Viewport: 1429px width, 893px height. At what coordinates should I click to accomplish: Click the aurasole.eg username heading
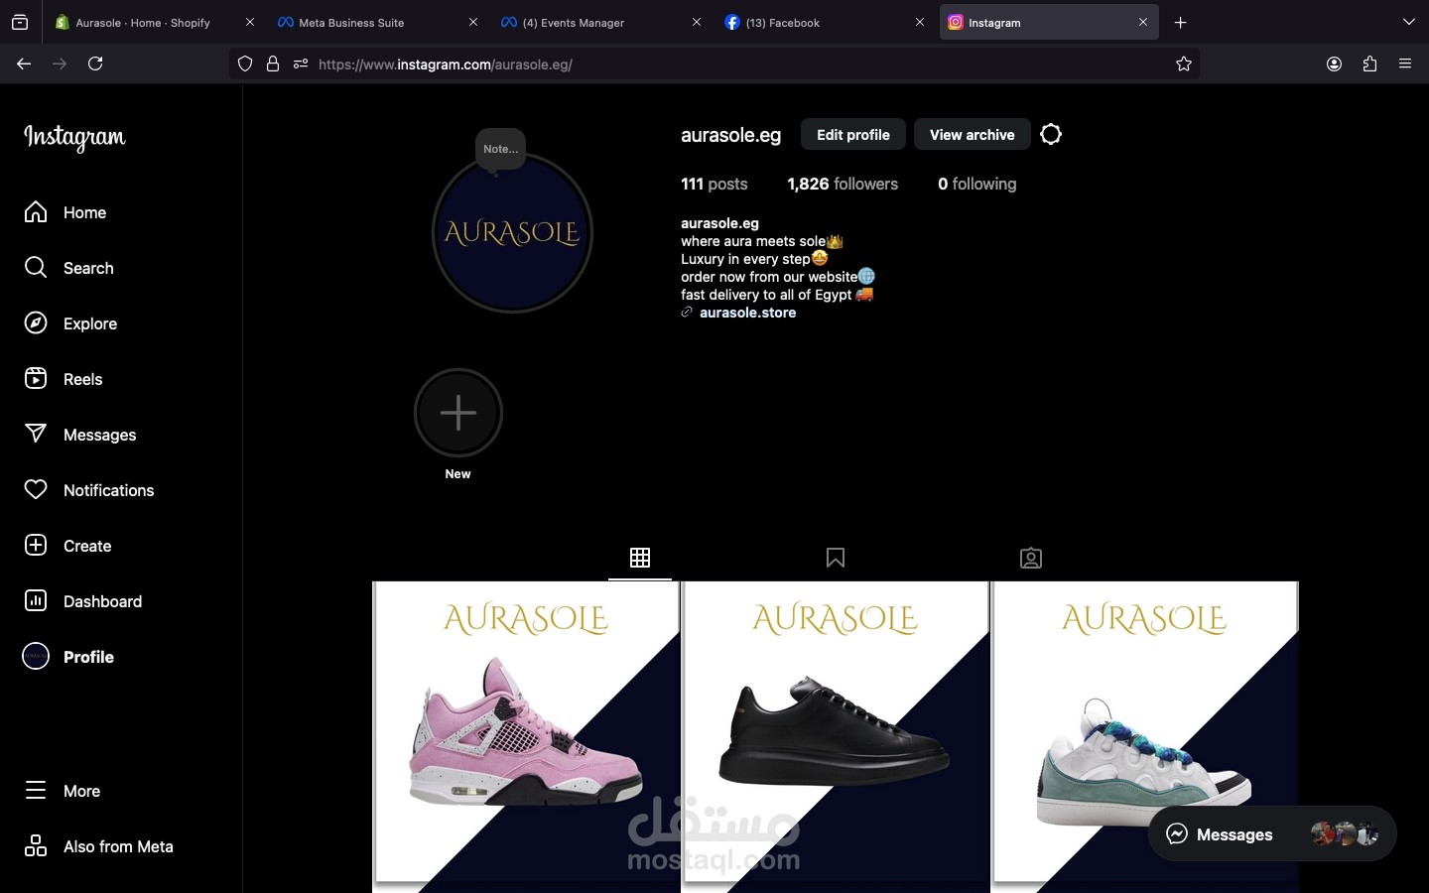(731, 135)
